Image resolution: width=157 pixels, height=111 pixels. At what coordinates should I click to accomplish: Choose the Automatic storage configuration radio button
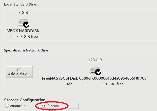click(x=7, y=106)
